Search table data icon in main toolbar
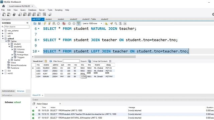 click(44, 14)
